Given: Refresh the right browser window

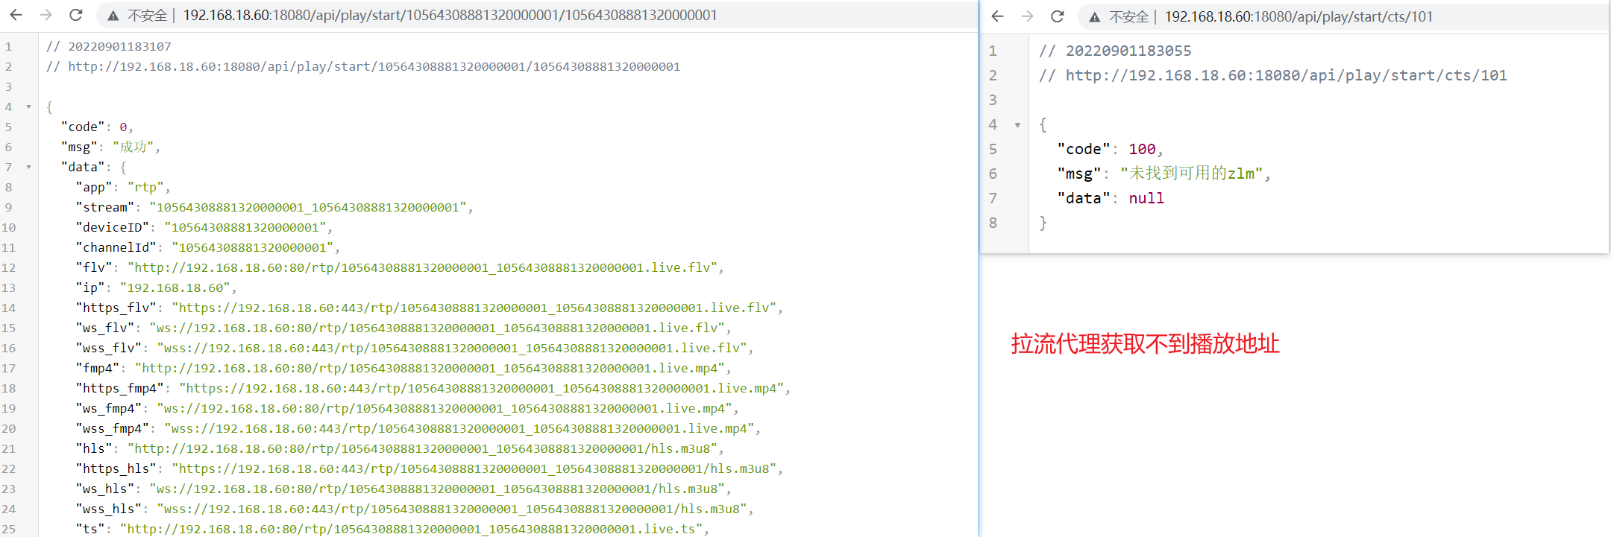Looking at the screenshot, I should tap(1057, 16).
